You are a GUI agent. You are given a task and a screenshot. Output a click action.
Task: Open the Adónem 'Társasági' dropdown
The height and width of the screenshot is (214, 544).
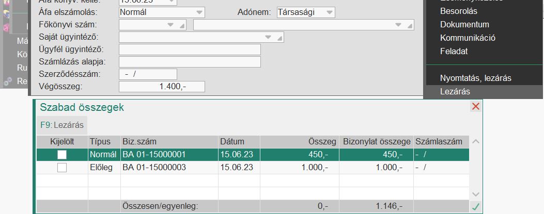point(329,12)
